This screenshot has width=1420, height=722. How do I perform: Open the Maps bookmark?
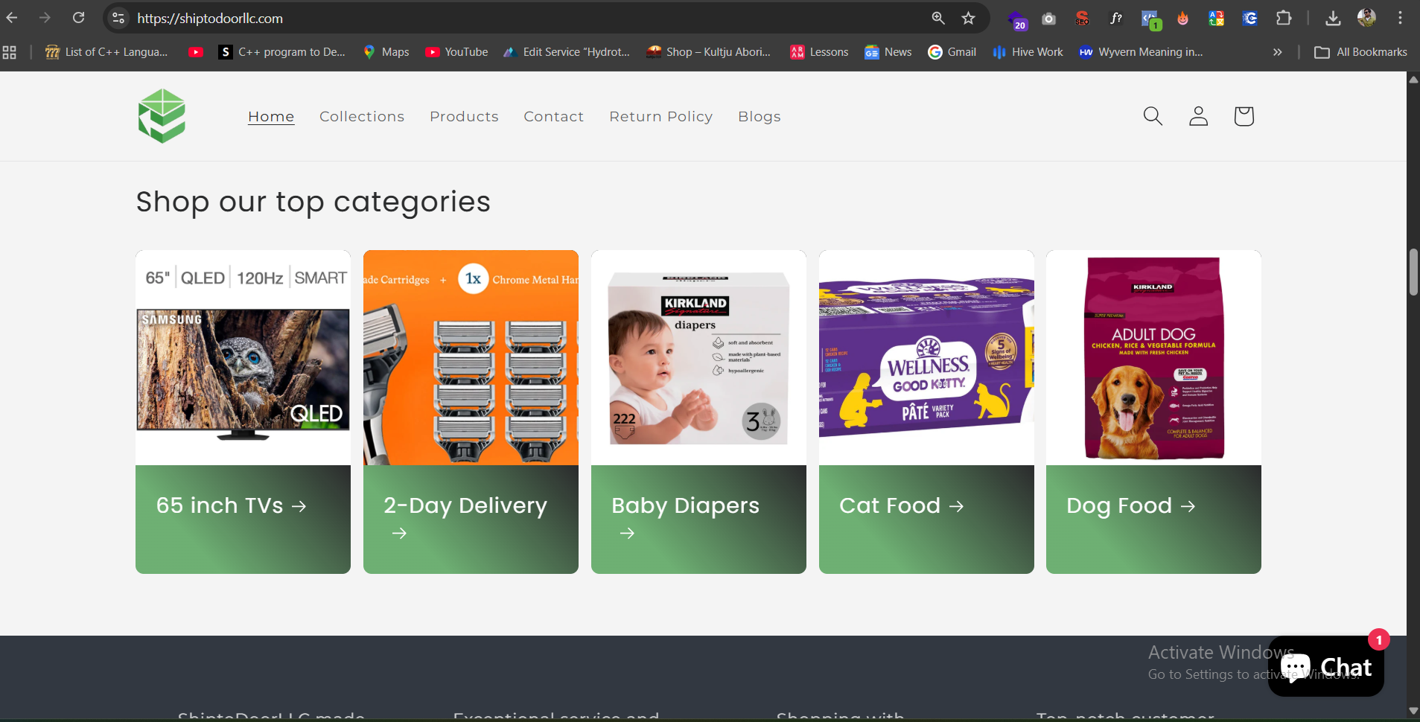386,52
